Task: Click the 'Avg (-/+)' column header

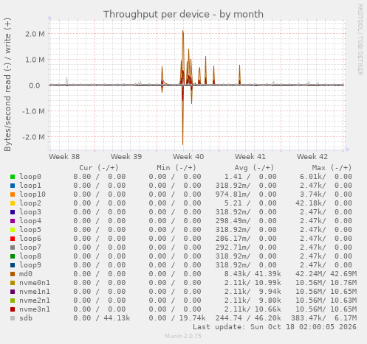Action: (254, 168)
